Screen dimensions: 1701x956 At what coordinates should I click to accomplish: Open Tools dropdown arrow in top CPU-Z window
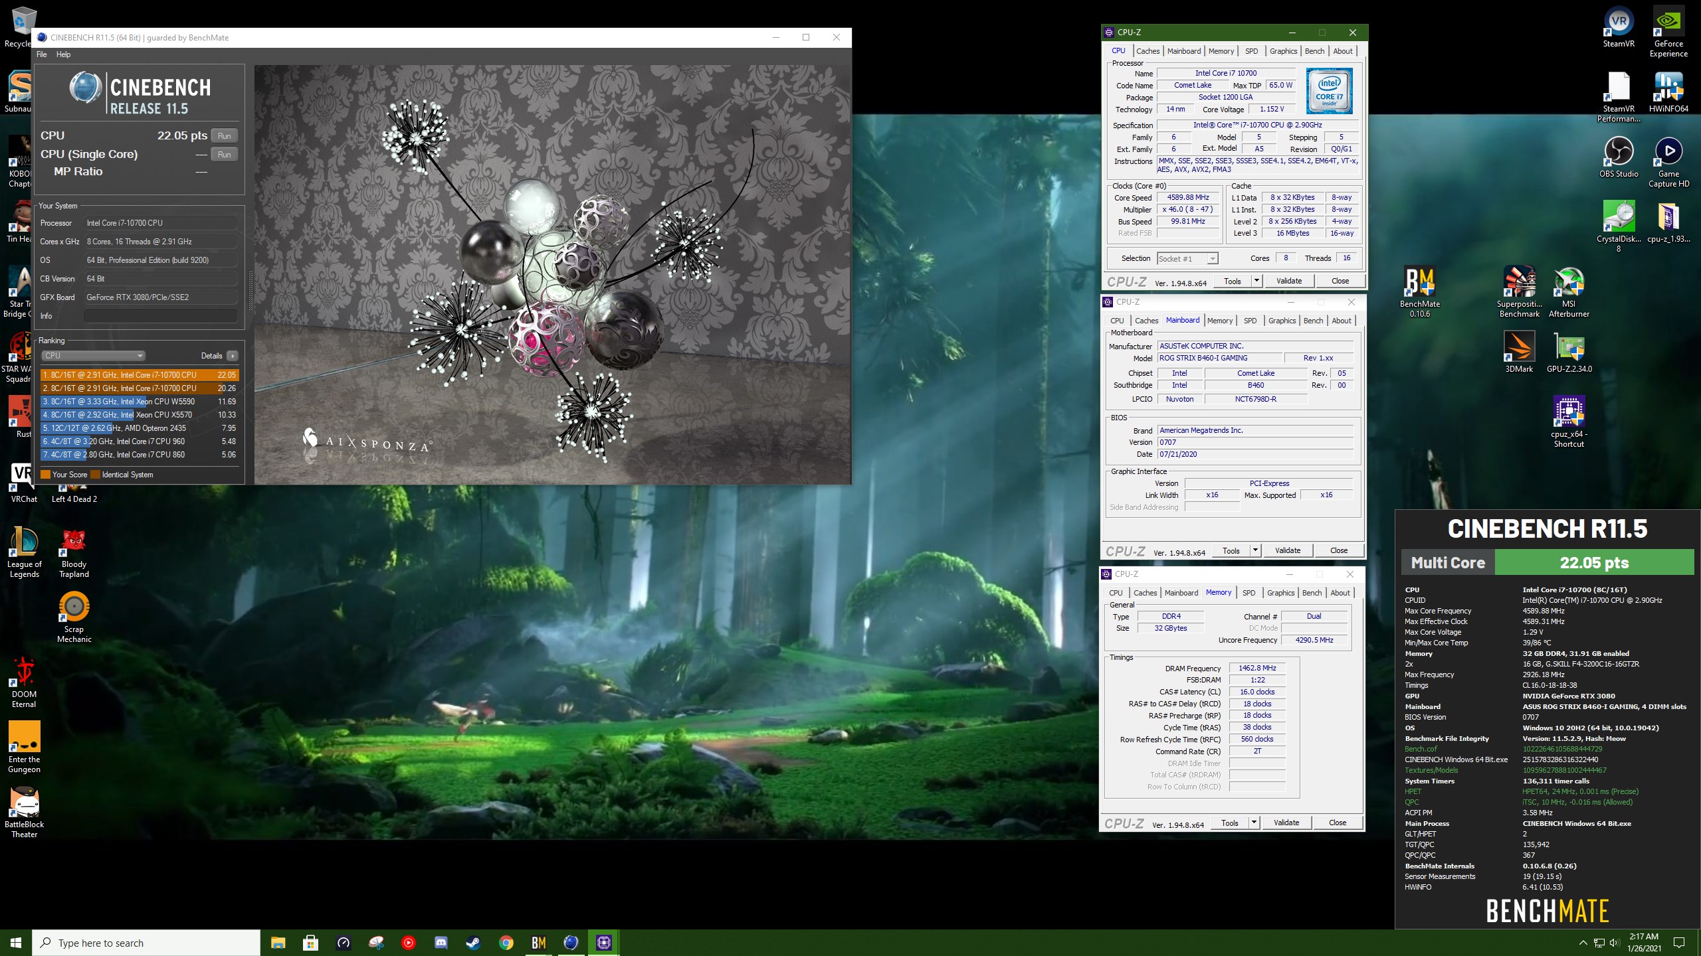coord(1256,281)
